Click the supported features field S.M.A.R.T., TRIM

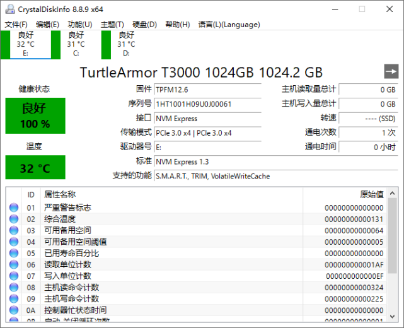coord(276,176)
